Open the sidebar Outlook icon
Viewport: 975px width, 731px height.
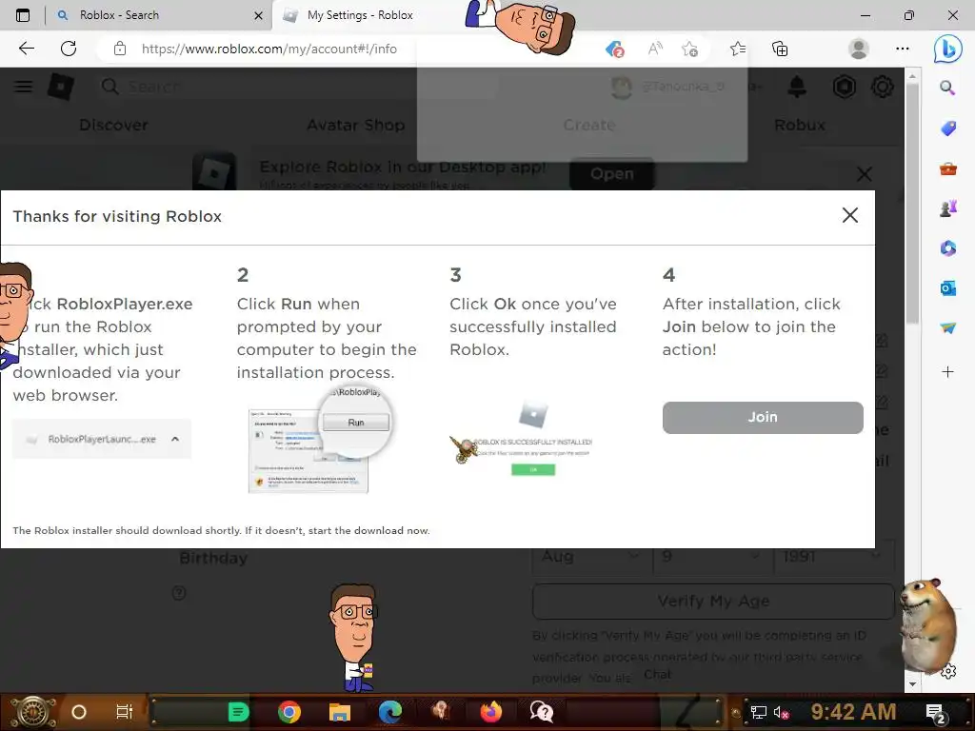[947, 288]
